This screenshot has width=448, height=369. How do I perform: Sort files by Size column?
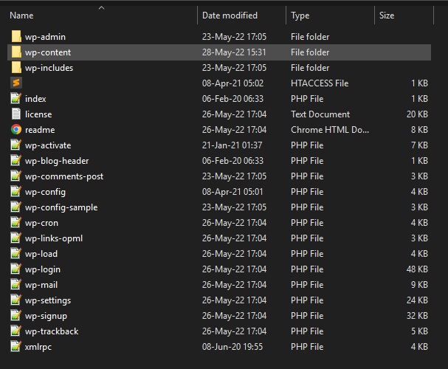coord(387,15)
